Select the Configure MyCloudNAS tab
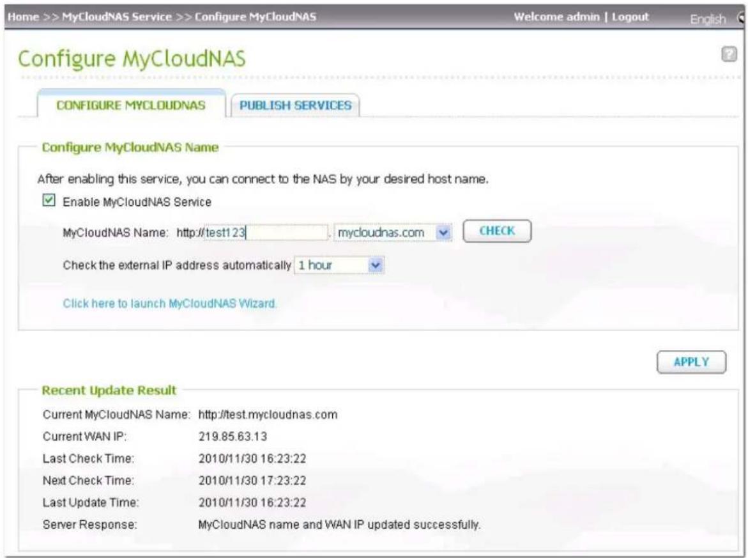This screenshot has height=558, width=748. click(131, 105)
